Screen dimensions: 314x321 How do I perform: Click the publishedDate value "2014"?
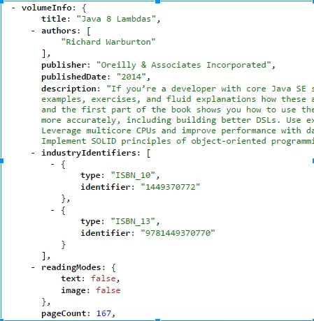(x=131, y=77)
